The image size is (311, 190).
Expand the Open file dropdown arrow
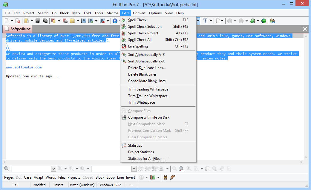32,21
